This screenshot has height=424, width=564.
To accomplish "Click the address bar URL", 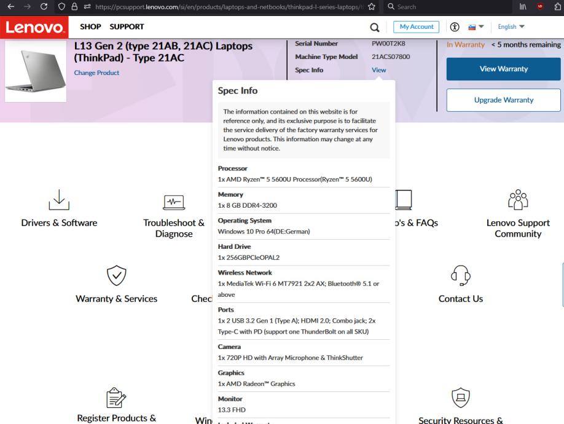I will pos(230,7).
